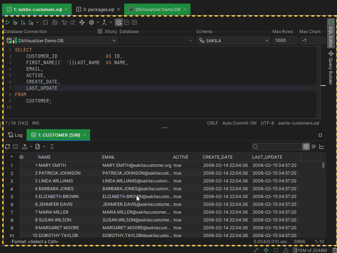Click the Sigma aggregation icon
This screenshot has width=337, height=253.
(52, 147)
